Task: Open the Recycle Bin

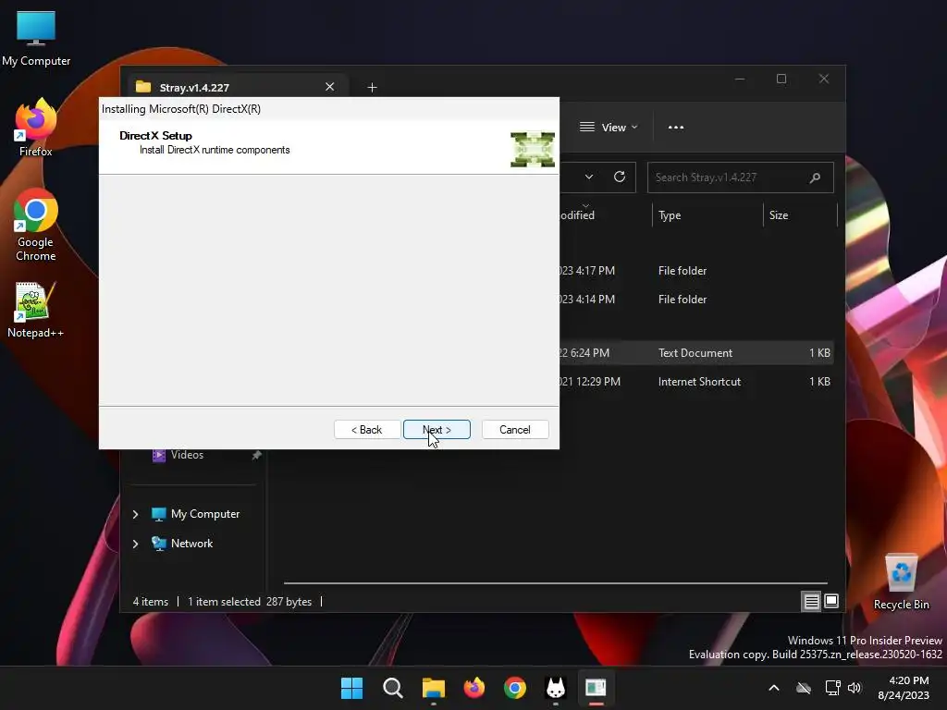Action: point(901,582)
